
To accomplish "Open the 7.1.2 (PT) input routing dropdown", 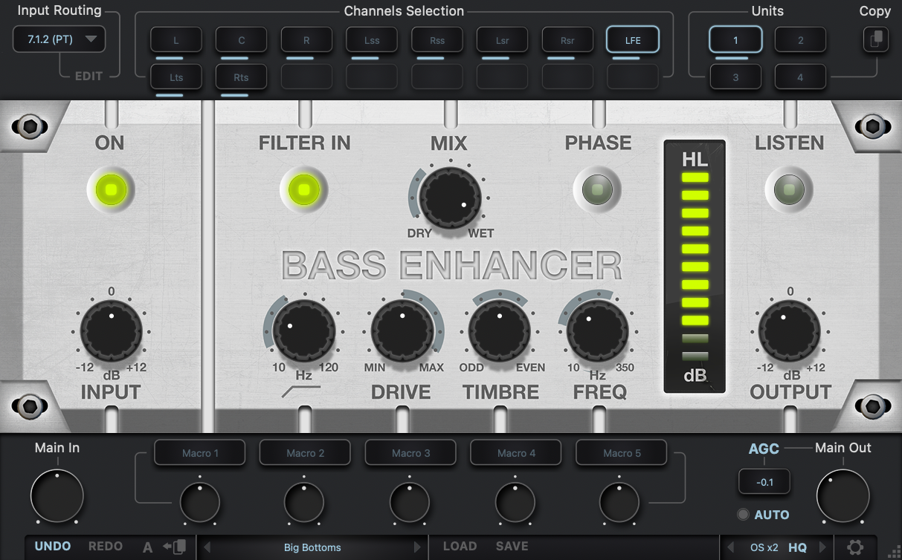I will click(59, 39).
